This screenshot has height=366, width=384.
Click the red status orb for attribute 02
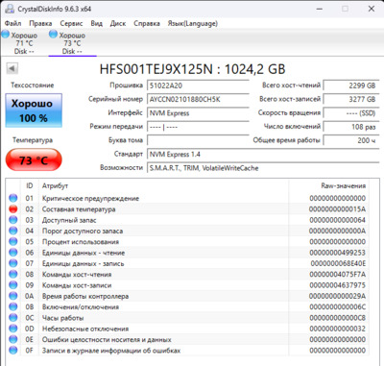click(x=13, y=209)
